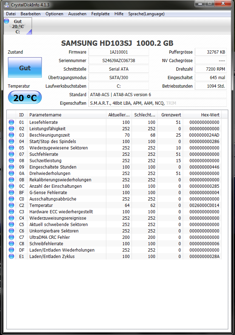
Task: Click the status orb for Anzahl der Einschaltungen
Action: tap(11, 186)
